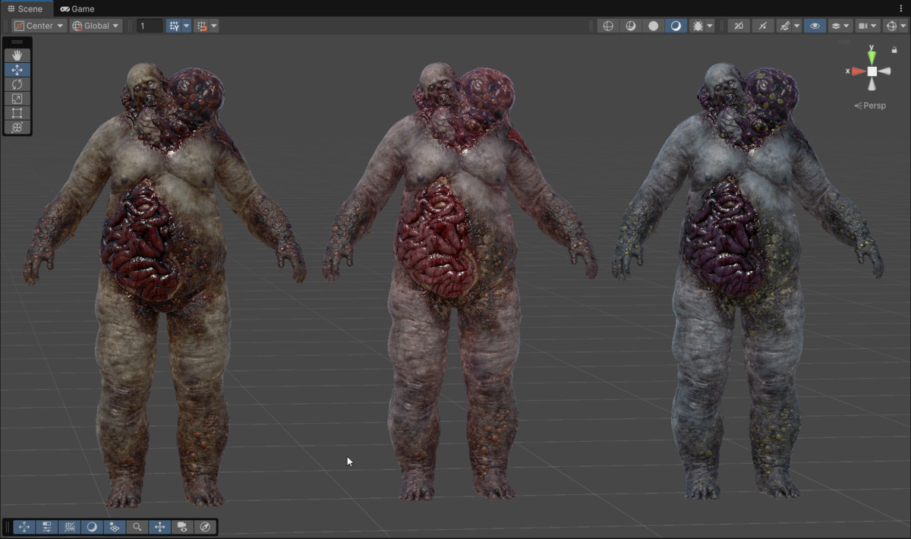Toggle grid visibility button
Image resolution: width=911 pixels, height=539 pixels.
pyautogui.click(x=174, y=26)
